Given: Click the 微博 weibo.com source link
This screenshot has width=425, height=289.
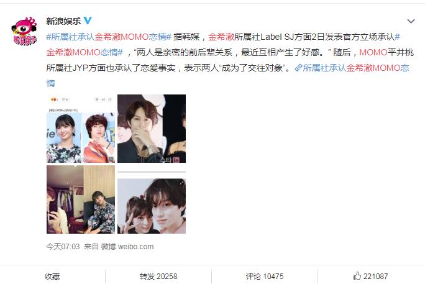Looking at the screenshot, I should [x=127, y=247].
